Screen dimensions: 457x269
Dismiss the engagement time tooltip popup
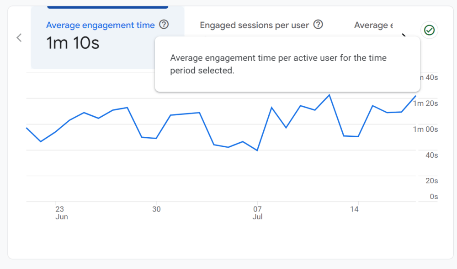coord(287,64)
